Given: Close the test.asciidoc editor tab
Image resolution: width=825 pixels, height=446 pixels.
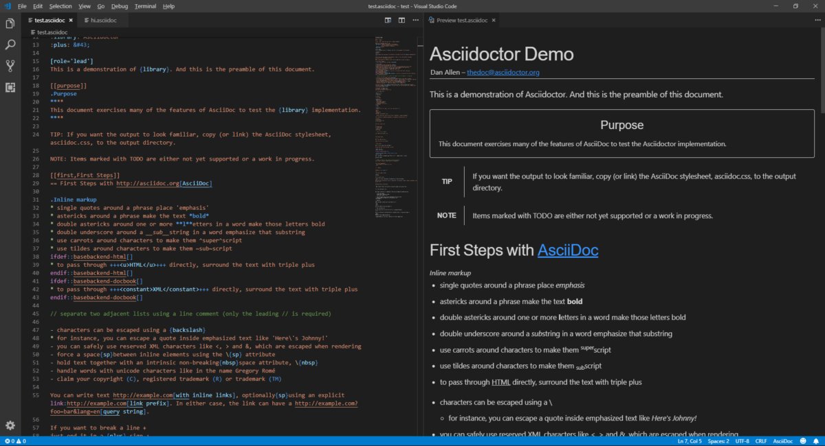Looking at the screenshot, I should 70,21.
